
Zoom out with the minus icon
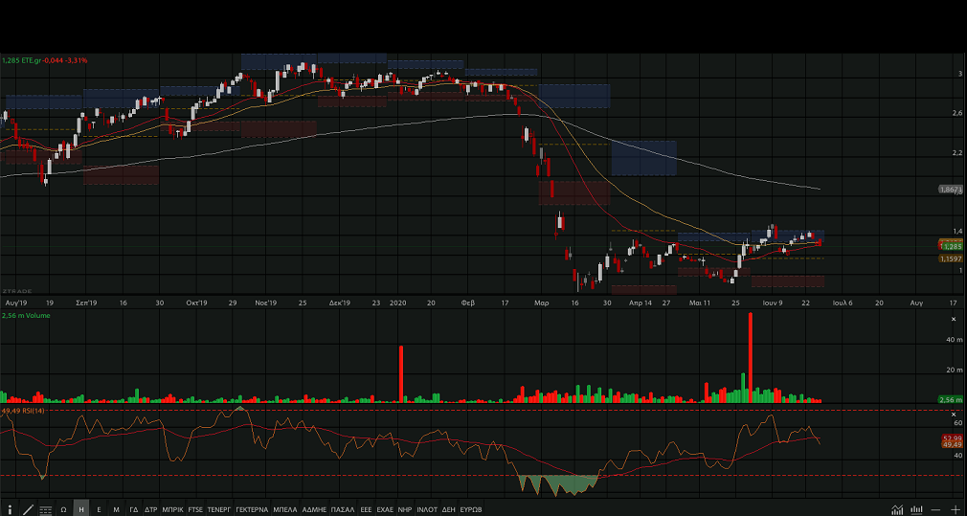pos(935,509)
